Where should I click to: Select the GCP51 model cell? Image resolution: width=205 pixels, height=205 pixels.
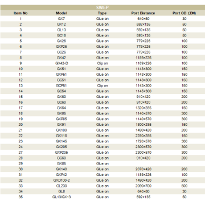61,85
